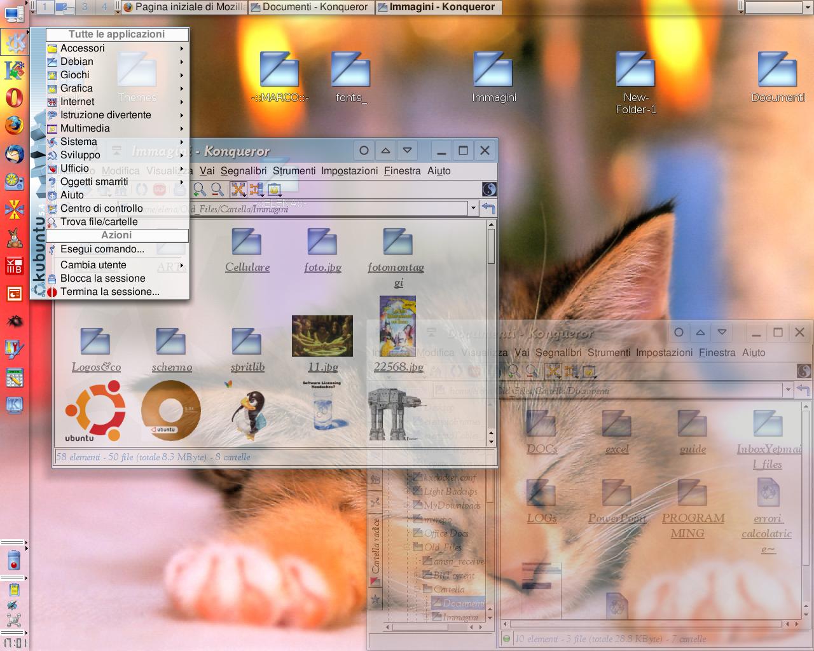Launch K3b from the side panel

[x=14, y=266]
